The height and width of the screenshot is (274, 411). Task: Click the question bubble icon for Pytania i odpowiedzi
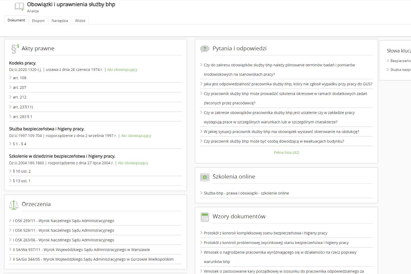click(205, 49)
